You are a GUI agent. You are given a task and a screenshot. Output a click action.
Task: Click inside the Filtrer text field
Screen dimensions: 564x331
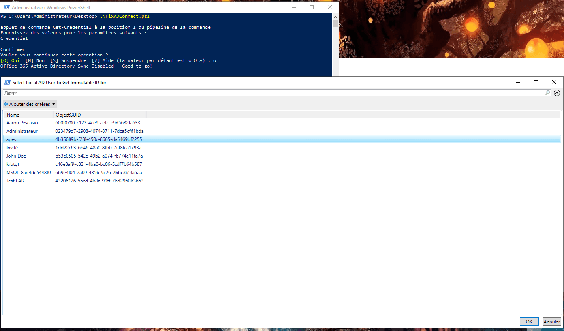(273, 93)
